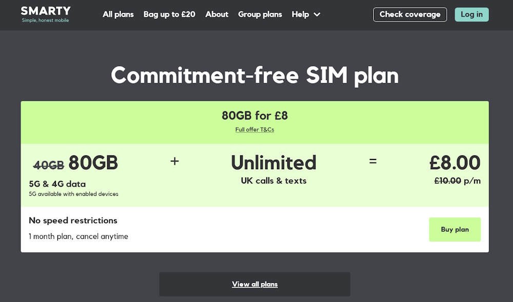Open the About page
This screenshot has width=513, height=302.
(x=216, y=14)
